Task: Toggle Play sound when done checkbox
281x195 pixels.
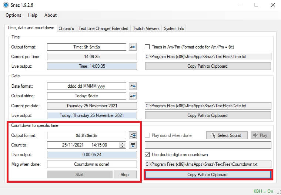Action: [147, 135]
